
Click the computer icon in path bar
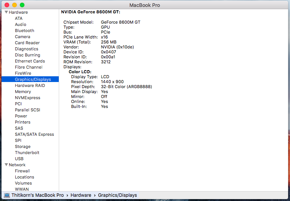tap(7, 195)
